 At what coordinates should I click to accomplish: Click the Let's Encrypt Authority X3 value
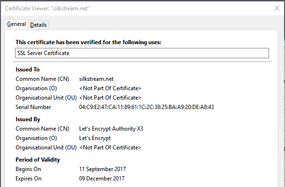pyautogui.click(x=111, y=129)
